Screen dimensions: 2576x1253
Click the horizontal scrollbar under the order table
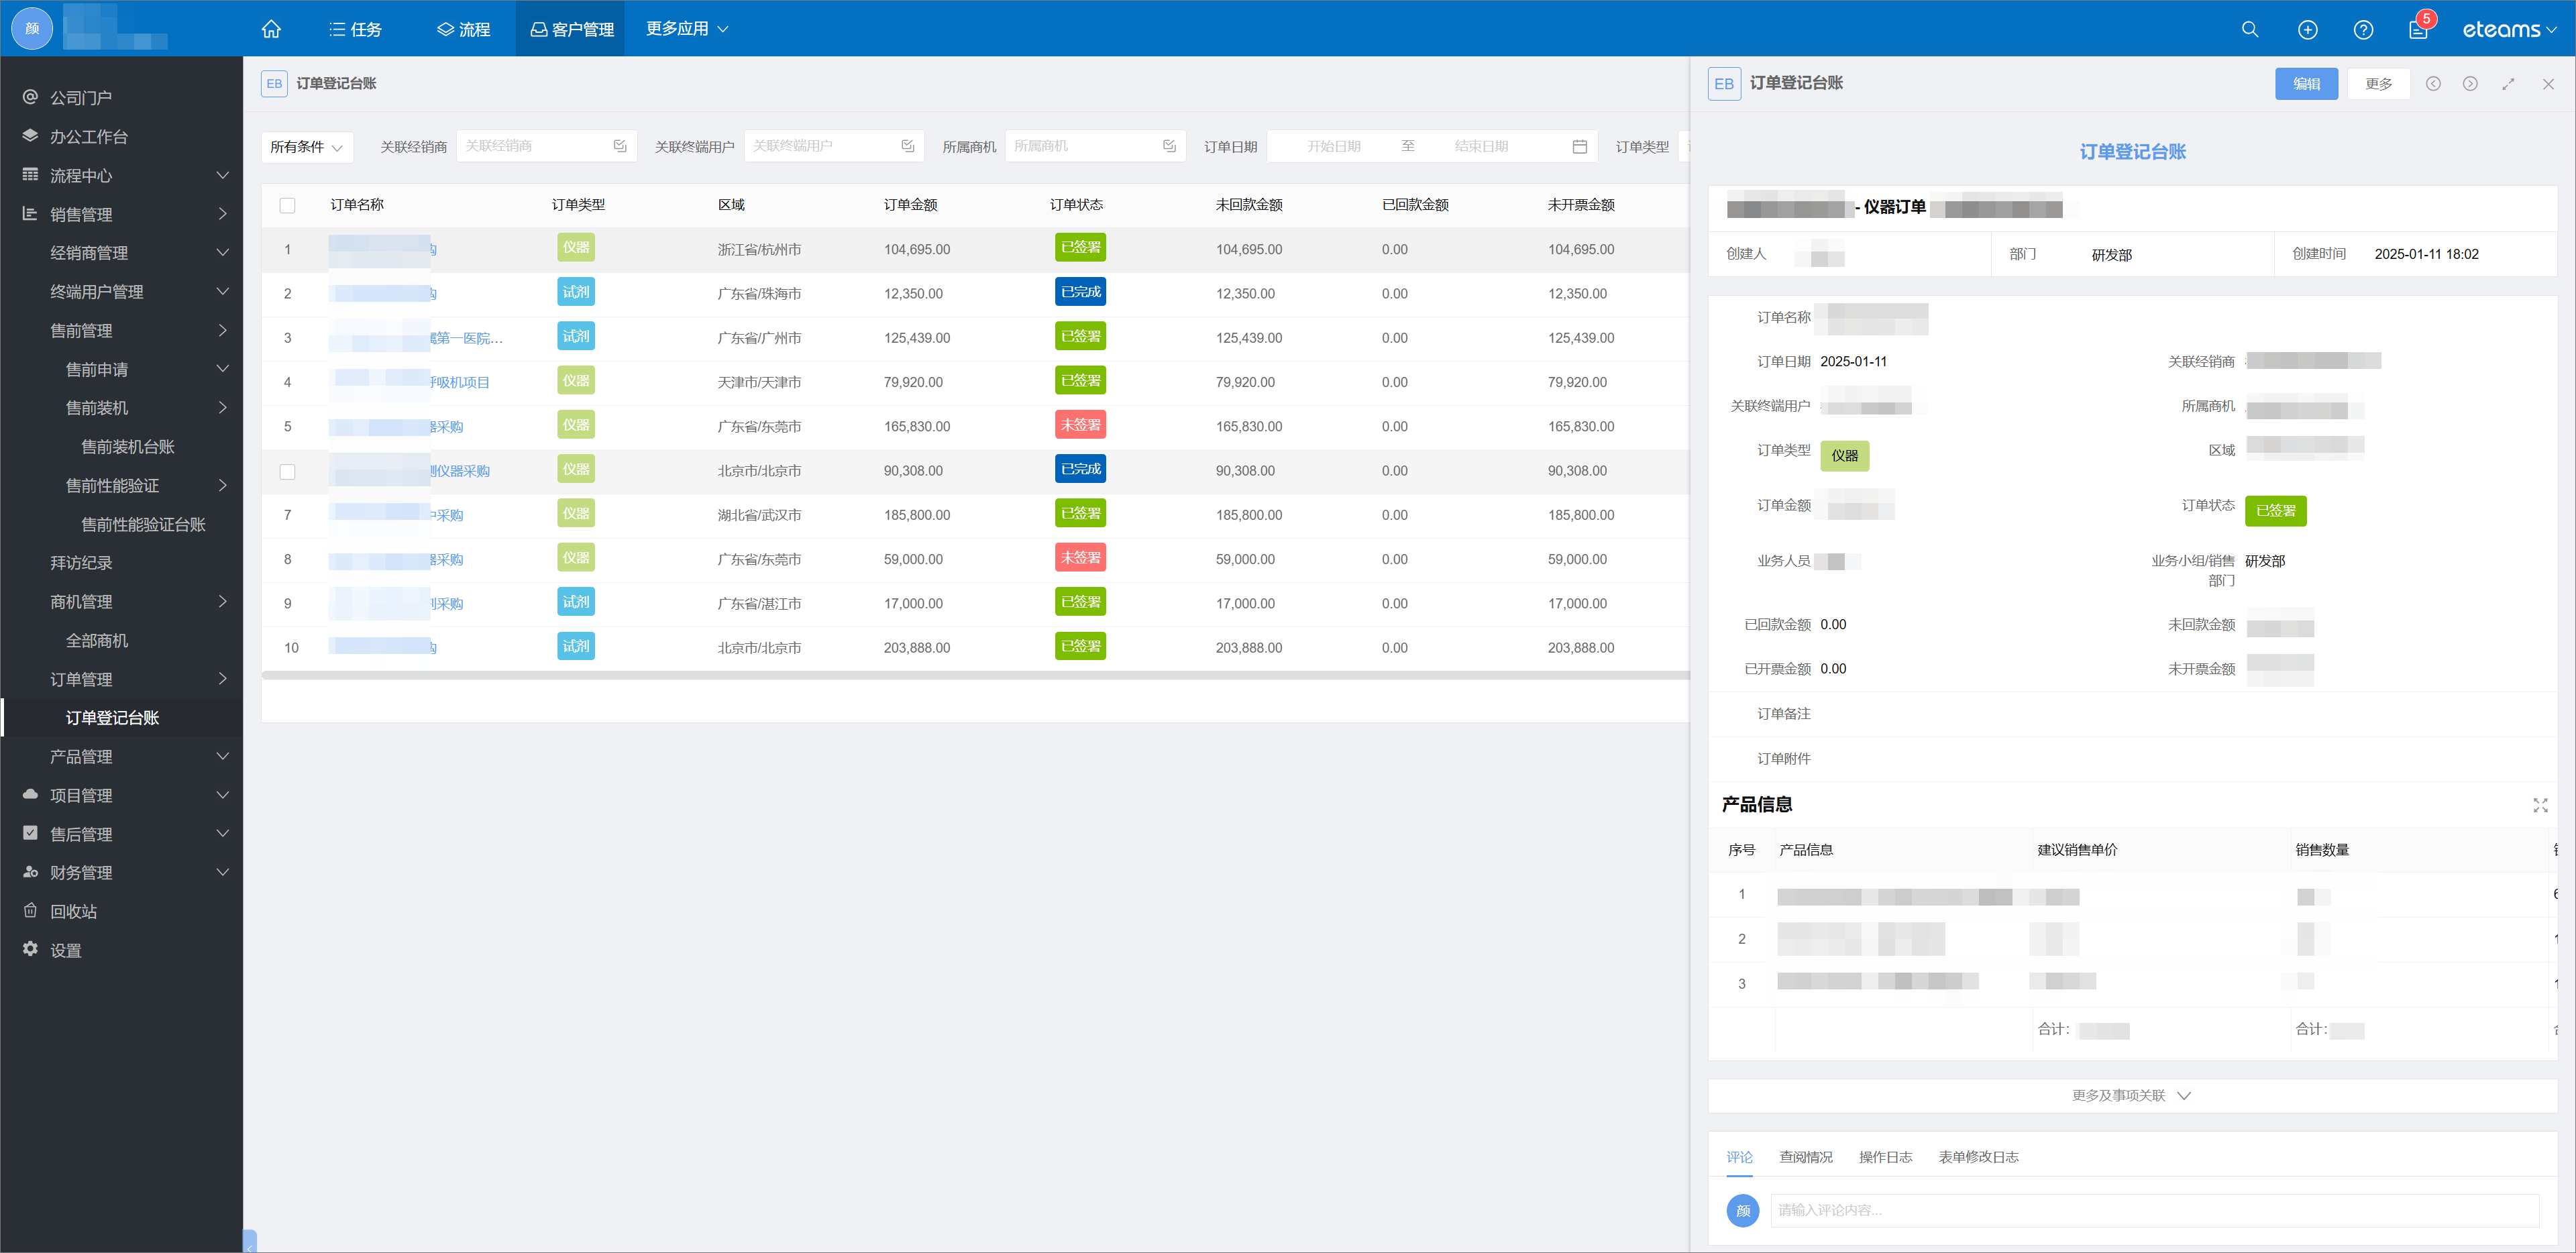975,676
